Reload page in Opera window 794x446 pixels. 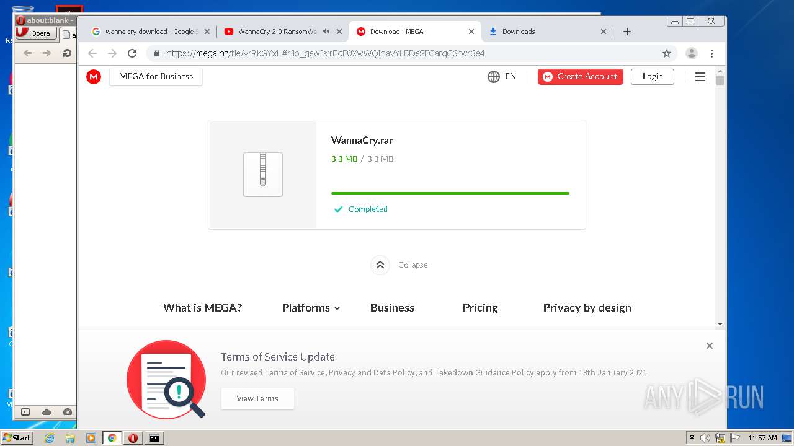click(67, 53)
